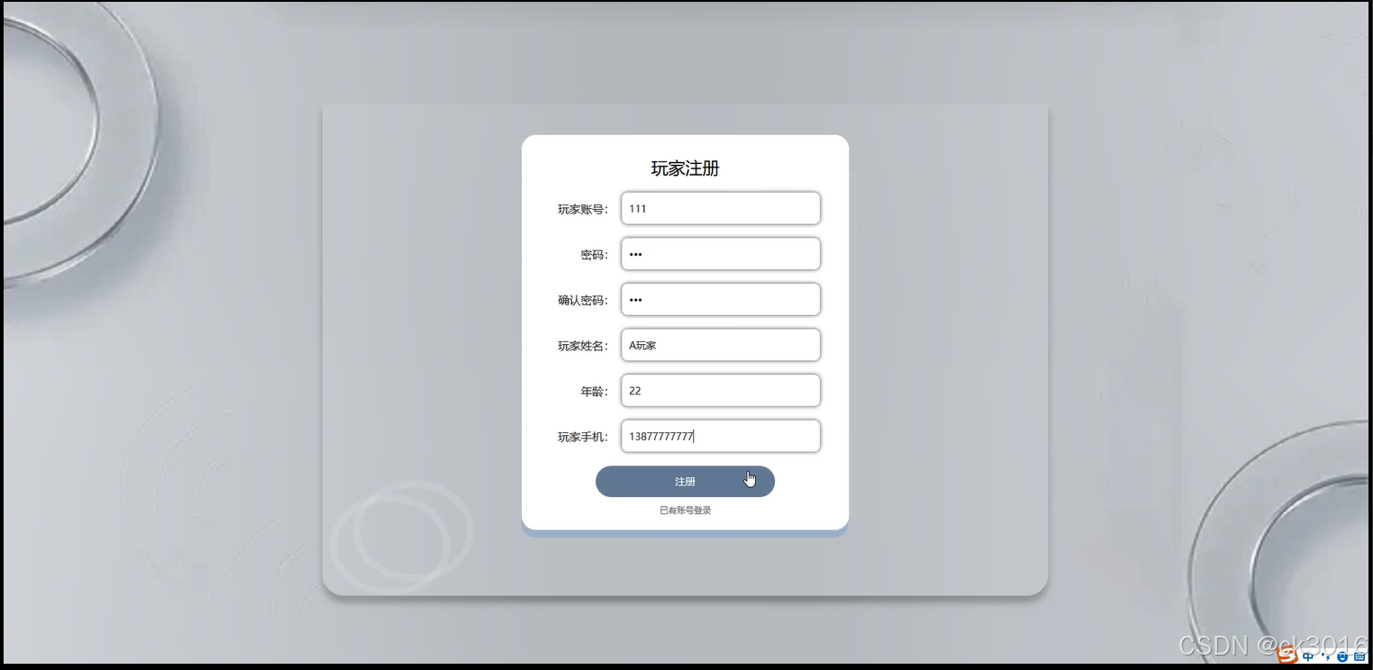Image resolution: width=1373 pixels, height=670 pixels.
Task: Click the 注册 register button
Action: [685, 482]
